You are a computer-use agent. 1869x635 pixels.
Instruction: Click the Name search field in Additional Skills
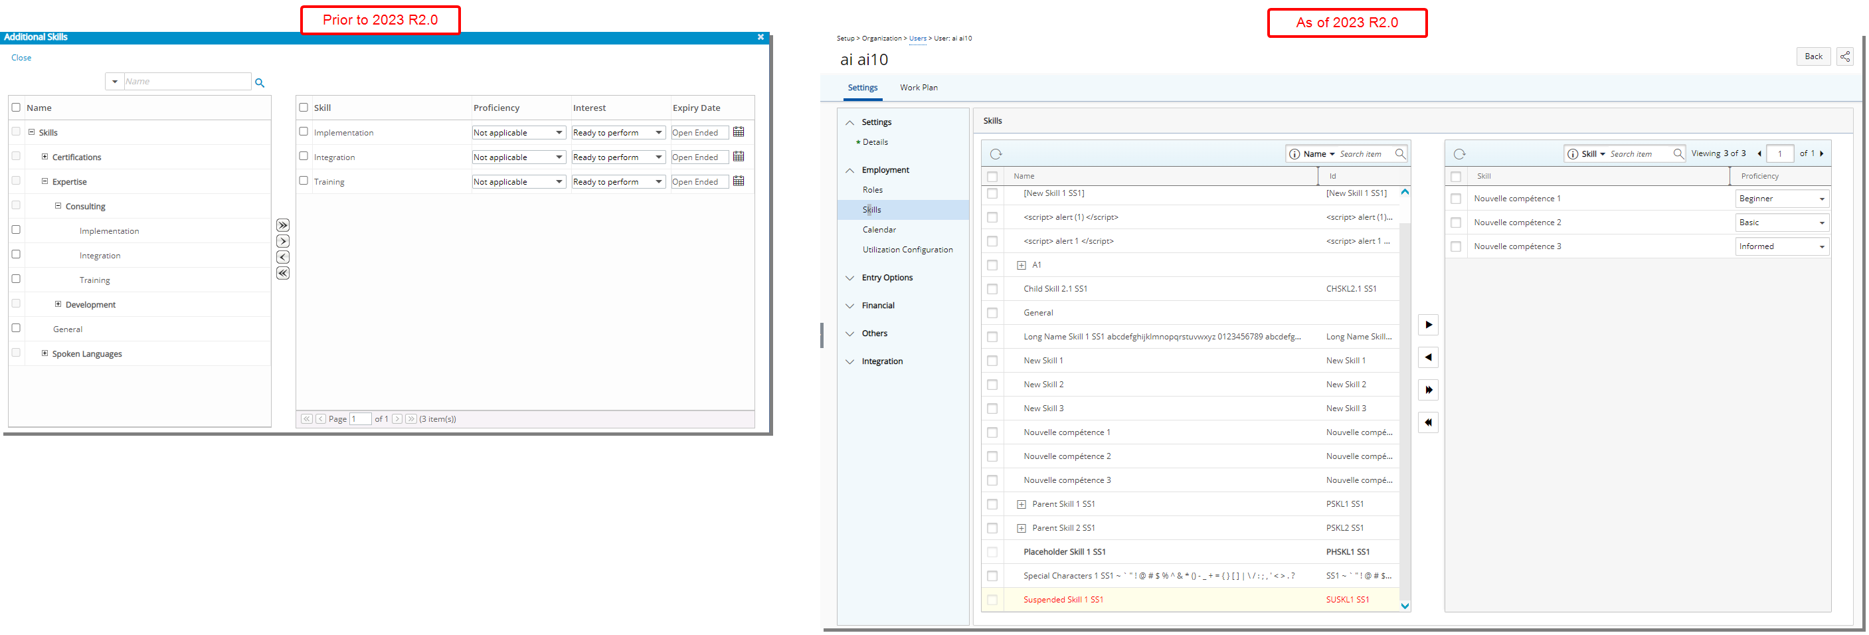click(187, 82)
